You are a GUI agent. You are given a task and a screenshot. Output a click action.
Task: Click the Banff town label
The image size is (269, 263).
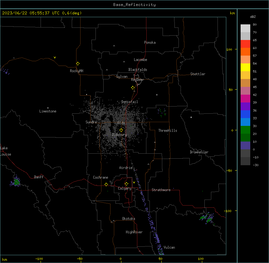tap(39, 177)
